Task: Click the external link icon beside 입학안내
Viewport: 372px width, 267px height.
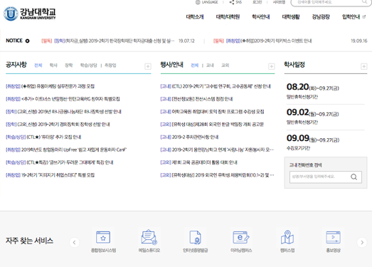Action: pos(364,16)
